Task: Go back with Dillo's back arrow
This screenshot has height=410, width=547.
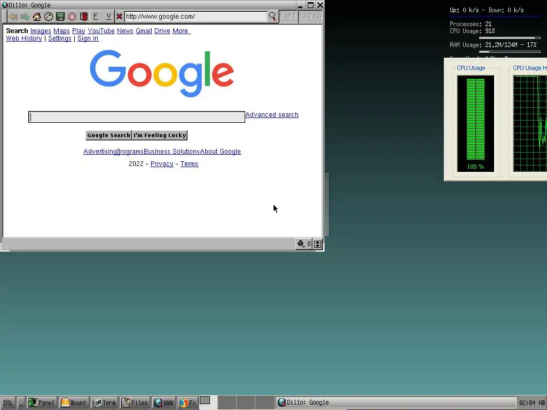Action: click(13, 17)
